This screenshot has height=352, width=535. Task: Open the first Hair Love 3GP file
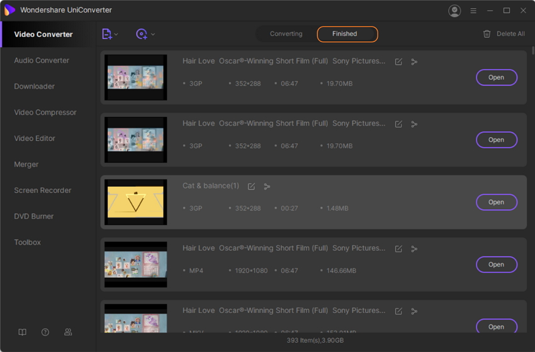coord(497,77)
